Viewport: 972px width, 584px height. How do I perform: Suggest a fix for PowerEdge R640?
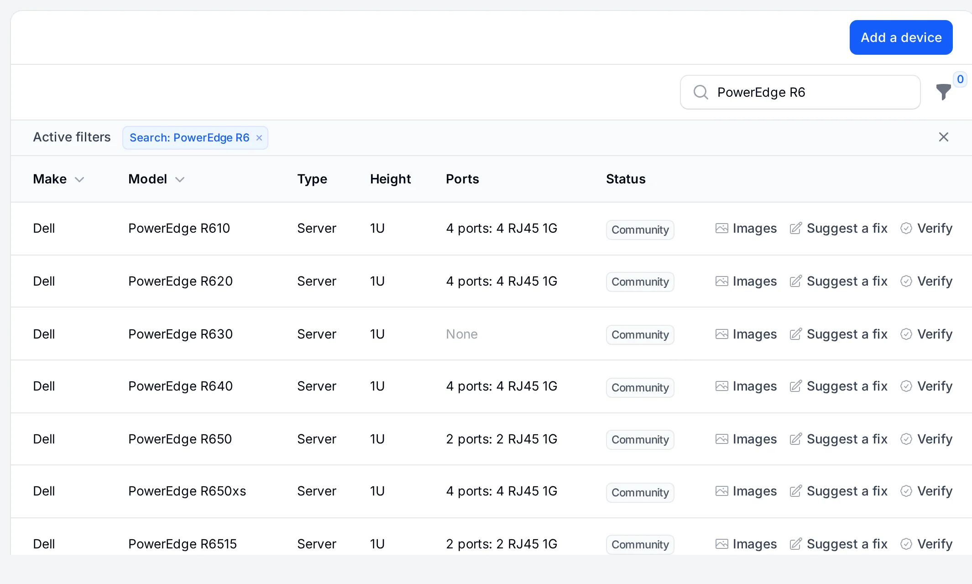pos(839,386)
